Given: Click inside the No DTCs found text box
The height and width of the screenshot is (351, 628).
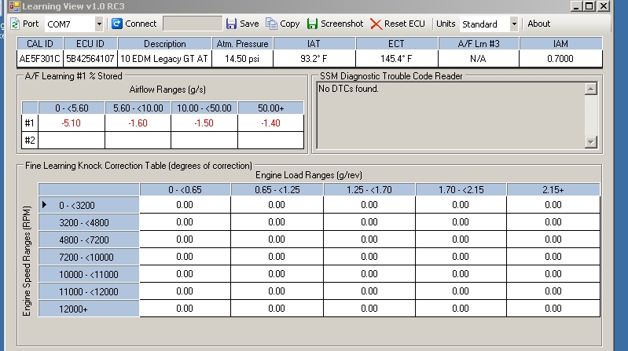Looking at the screenshot, I should 450,115.
